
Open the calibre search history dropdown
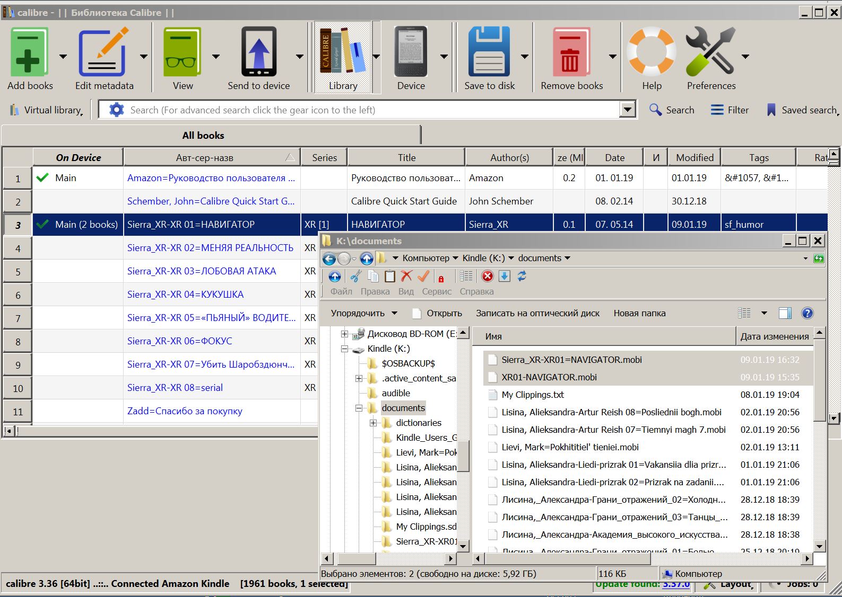pyautogui.click(x=628, y=110)
